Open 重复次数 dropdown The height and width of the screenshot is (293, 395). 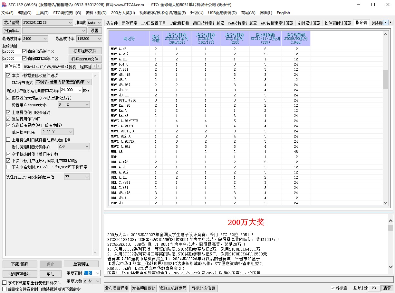point(92,281)
